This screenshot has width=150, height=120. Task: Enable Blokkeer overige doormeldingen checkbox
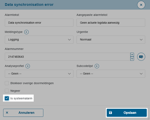tap(7, 83)
